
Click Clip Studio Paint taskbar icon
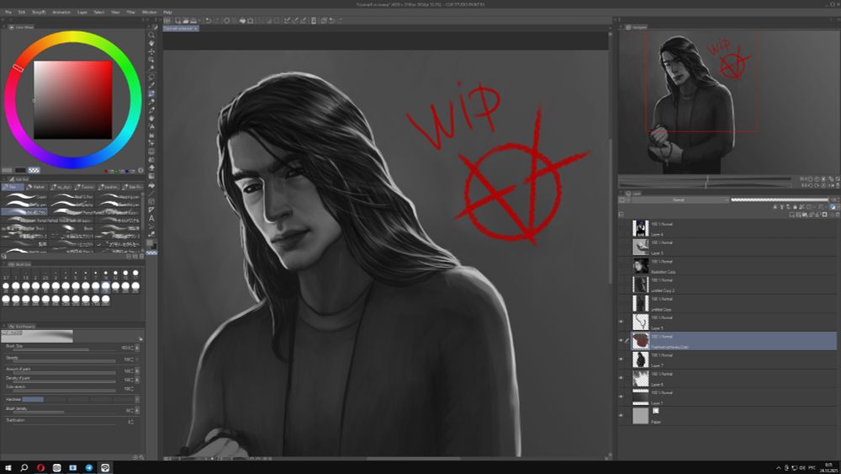tap(105, 467)
